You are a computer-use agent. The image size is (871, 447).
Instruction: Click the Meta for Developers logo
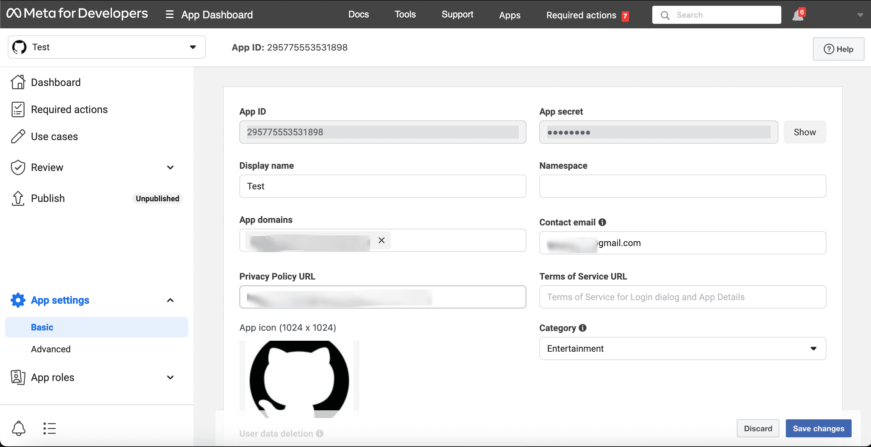click(77, 14)
